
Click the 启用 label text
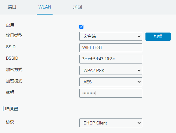pos(10,25)
